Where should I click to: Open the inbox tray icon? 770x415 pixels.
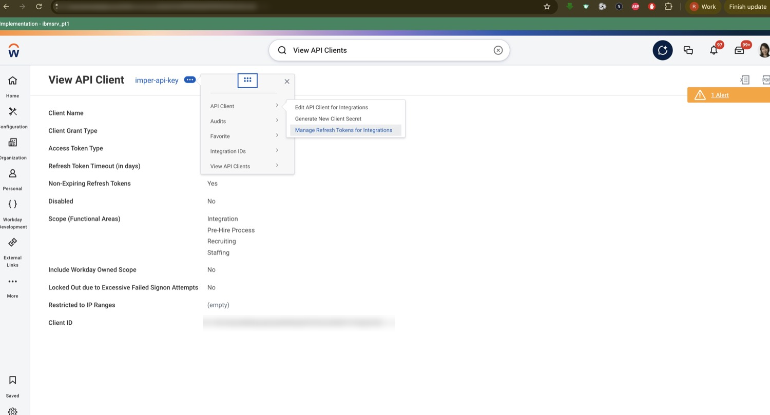click(x=740, y=50)
